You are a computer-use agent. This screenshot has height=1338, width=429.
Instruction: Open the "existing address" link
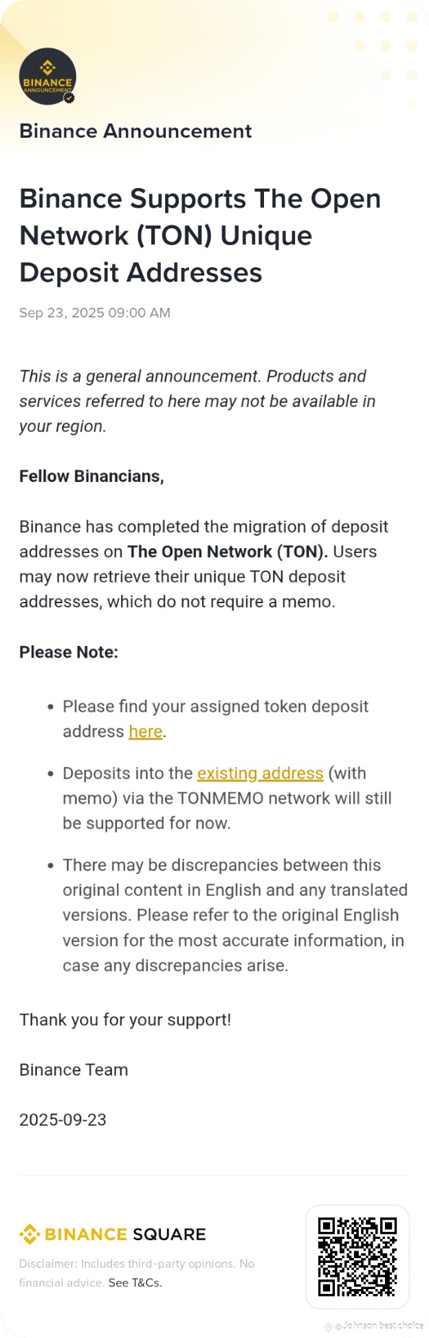[x=260, y=773]
